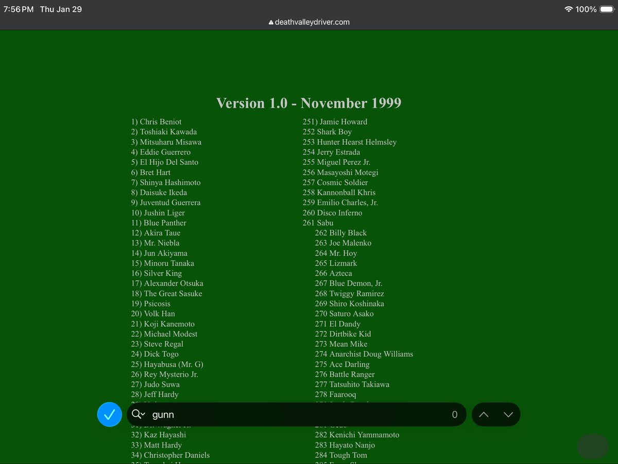
Task: Click '263 Joe Malenko' entry
Action: 343,243
